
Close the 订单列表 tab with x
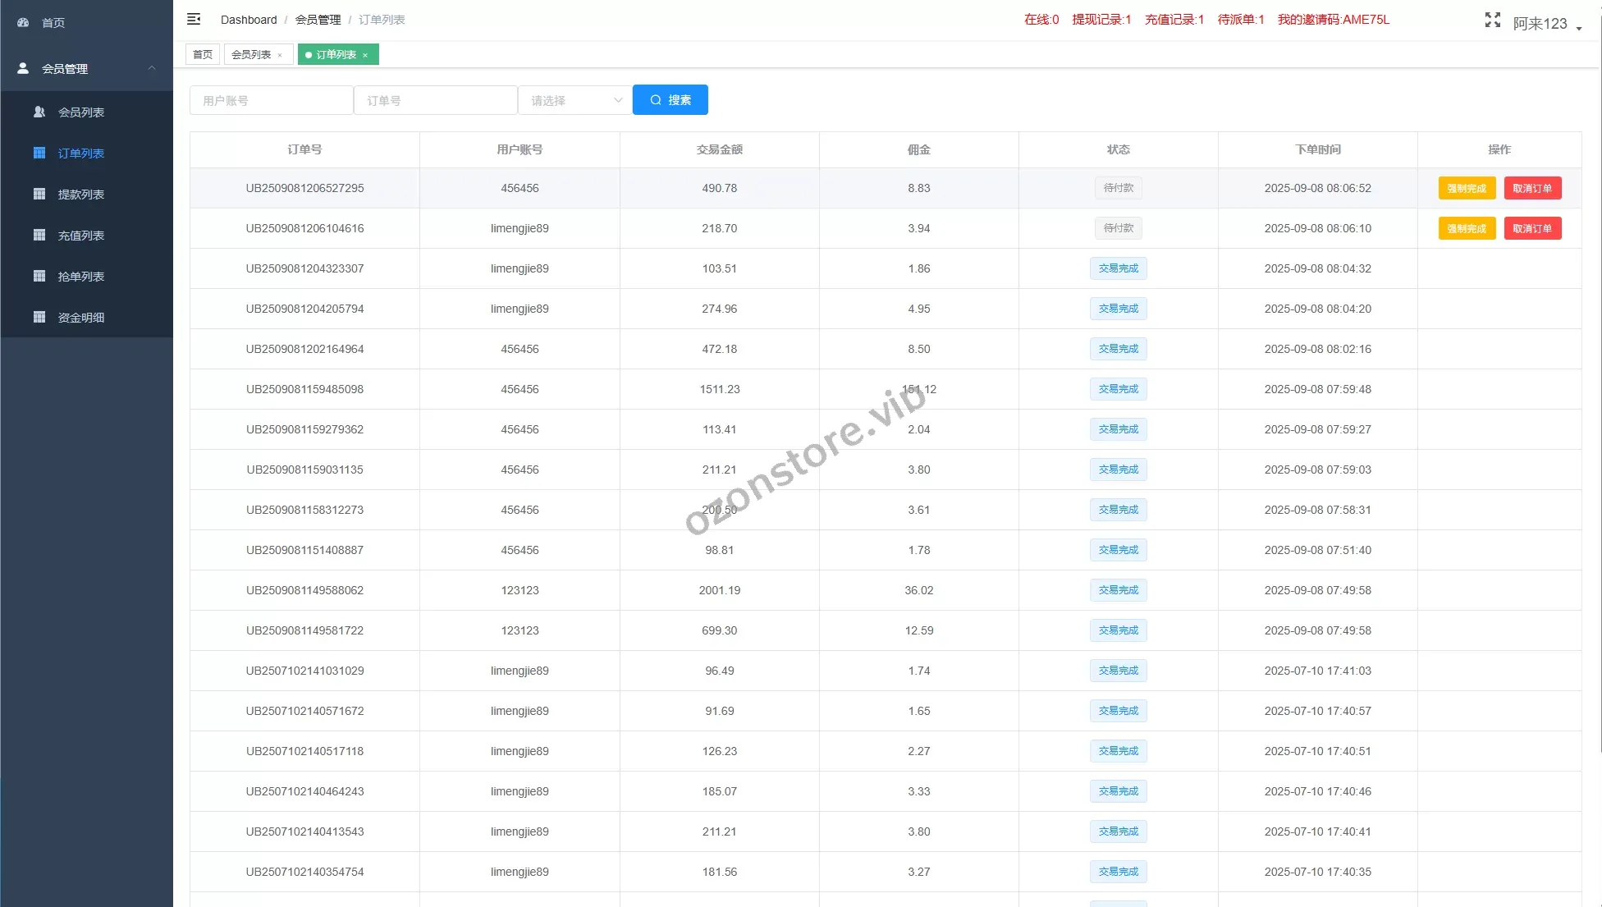click(x=365, y=55)
